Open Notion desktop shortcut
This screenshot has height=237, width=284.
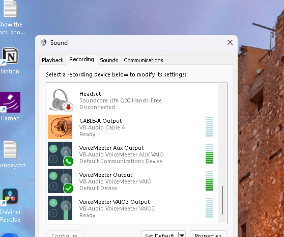pyautogui.click(x=10, y=56)
